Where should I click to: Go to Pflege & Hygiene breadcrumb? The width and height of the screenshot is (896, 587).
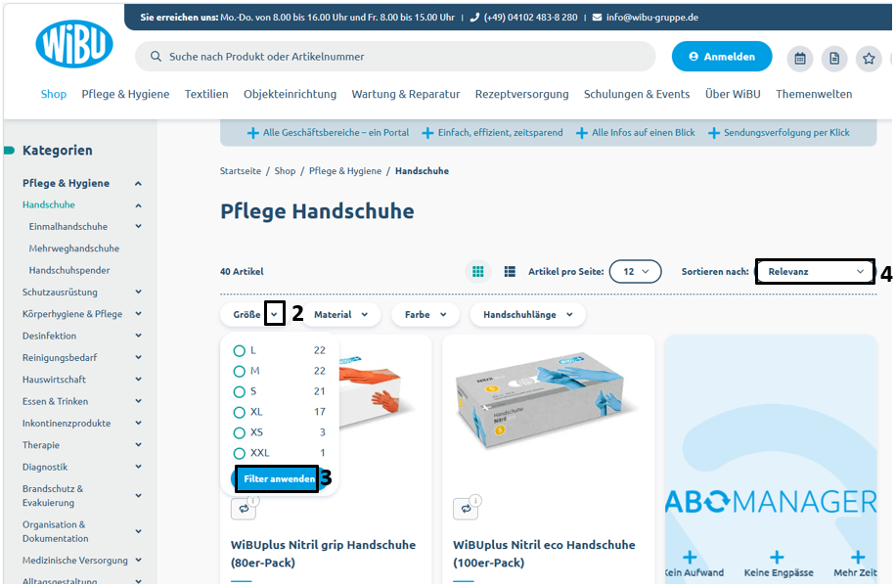[345, 171]
